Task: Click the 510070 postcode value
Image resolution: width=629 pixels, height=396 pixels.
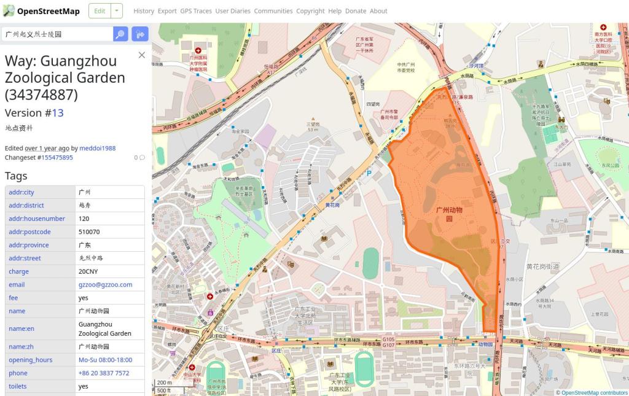Action: click(89, 232)
